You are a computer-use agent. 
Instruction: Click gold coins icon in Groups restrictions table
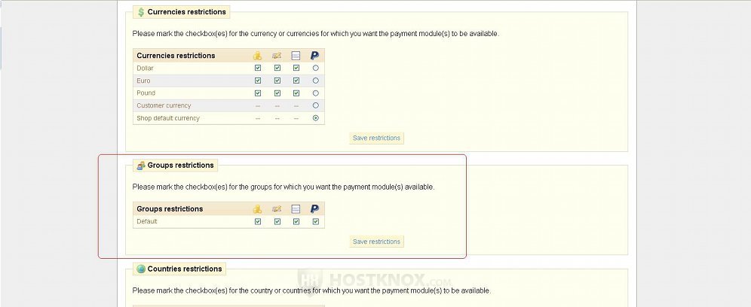coord(258,209)
